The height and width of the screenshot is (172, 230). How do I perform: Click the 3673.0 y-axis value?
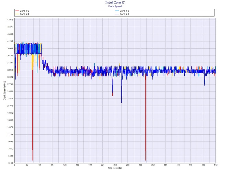point(10,56)
